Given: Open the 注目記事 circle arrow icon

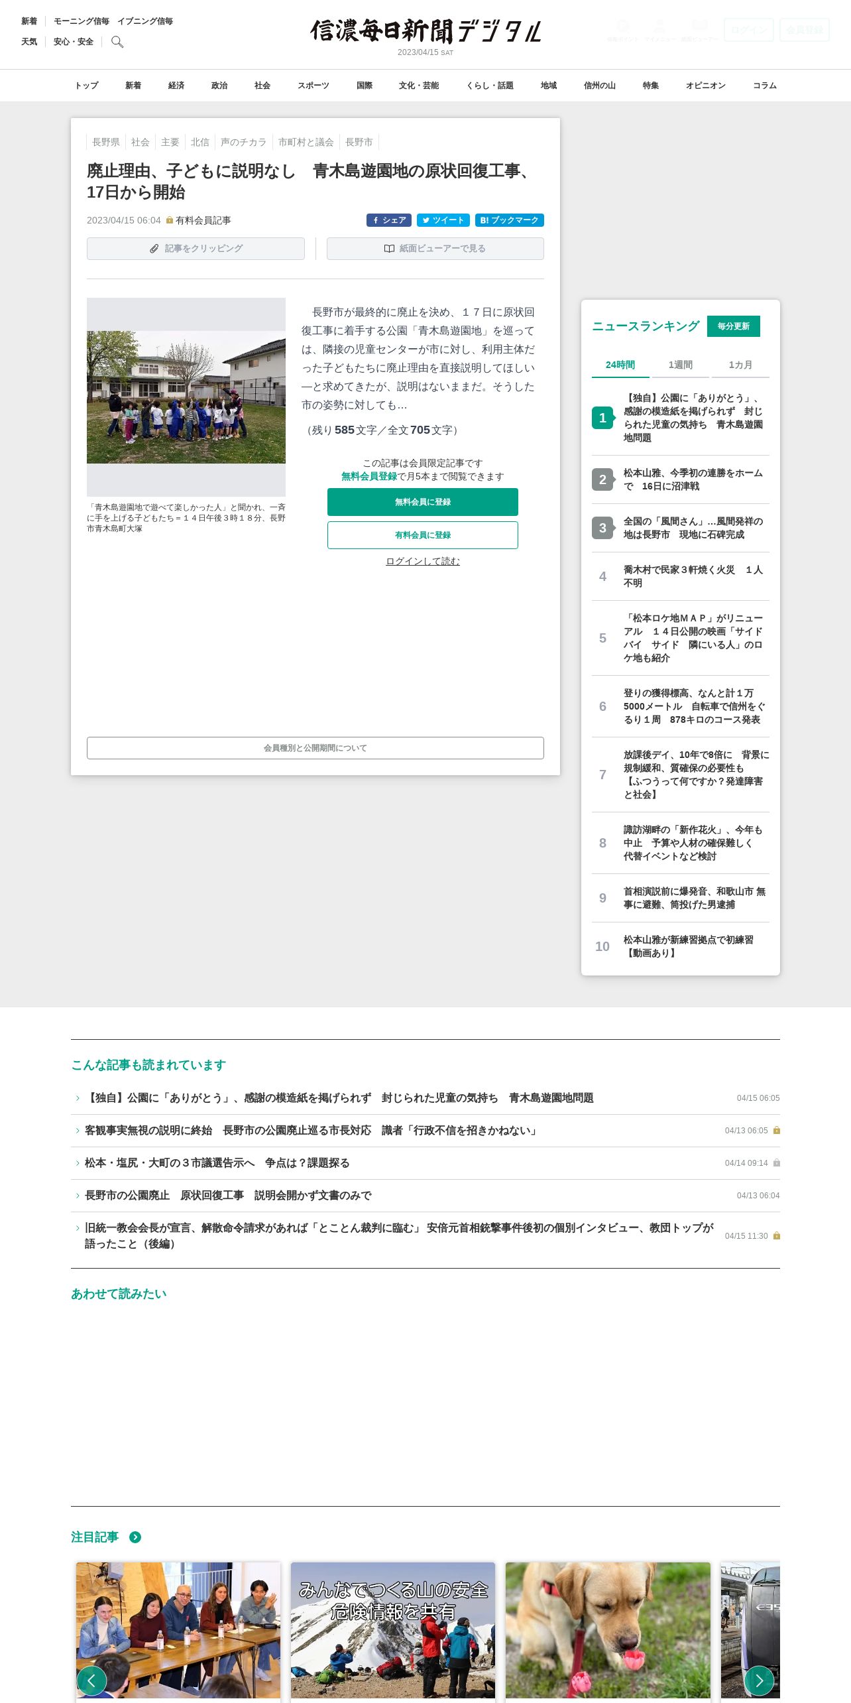Looking at the screenshot, I should click(135, 1537).
